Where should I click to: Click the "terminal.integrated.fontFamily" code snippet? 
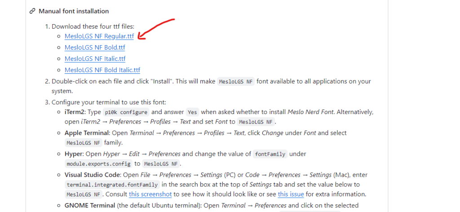point(112,185)
